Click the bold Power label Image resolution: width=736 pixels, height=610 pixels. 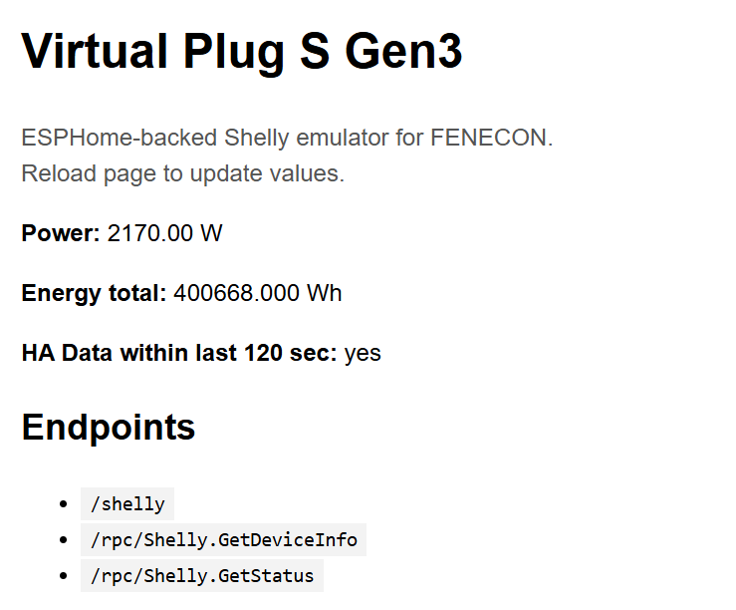click(x=61, y=234)
